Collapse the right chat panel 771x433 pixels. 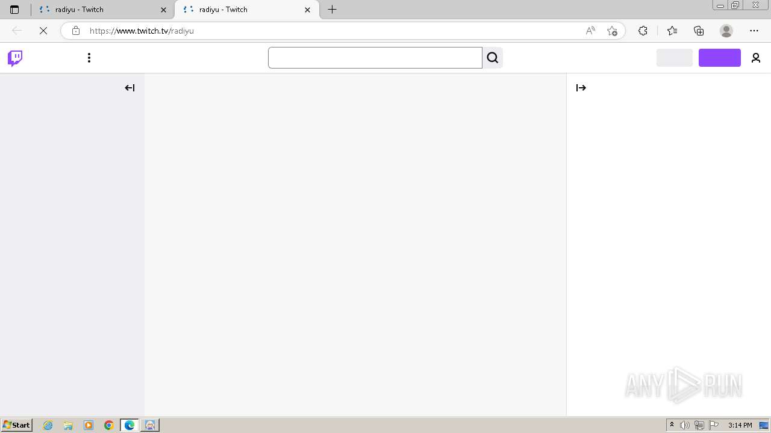coord(581,88)
